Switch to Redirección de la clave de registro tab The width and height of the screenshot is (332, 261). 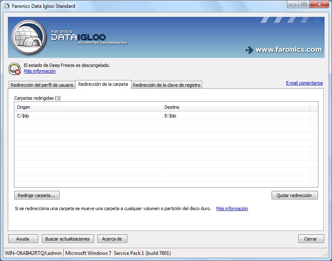tap(166, 85)
